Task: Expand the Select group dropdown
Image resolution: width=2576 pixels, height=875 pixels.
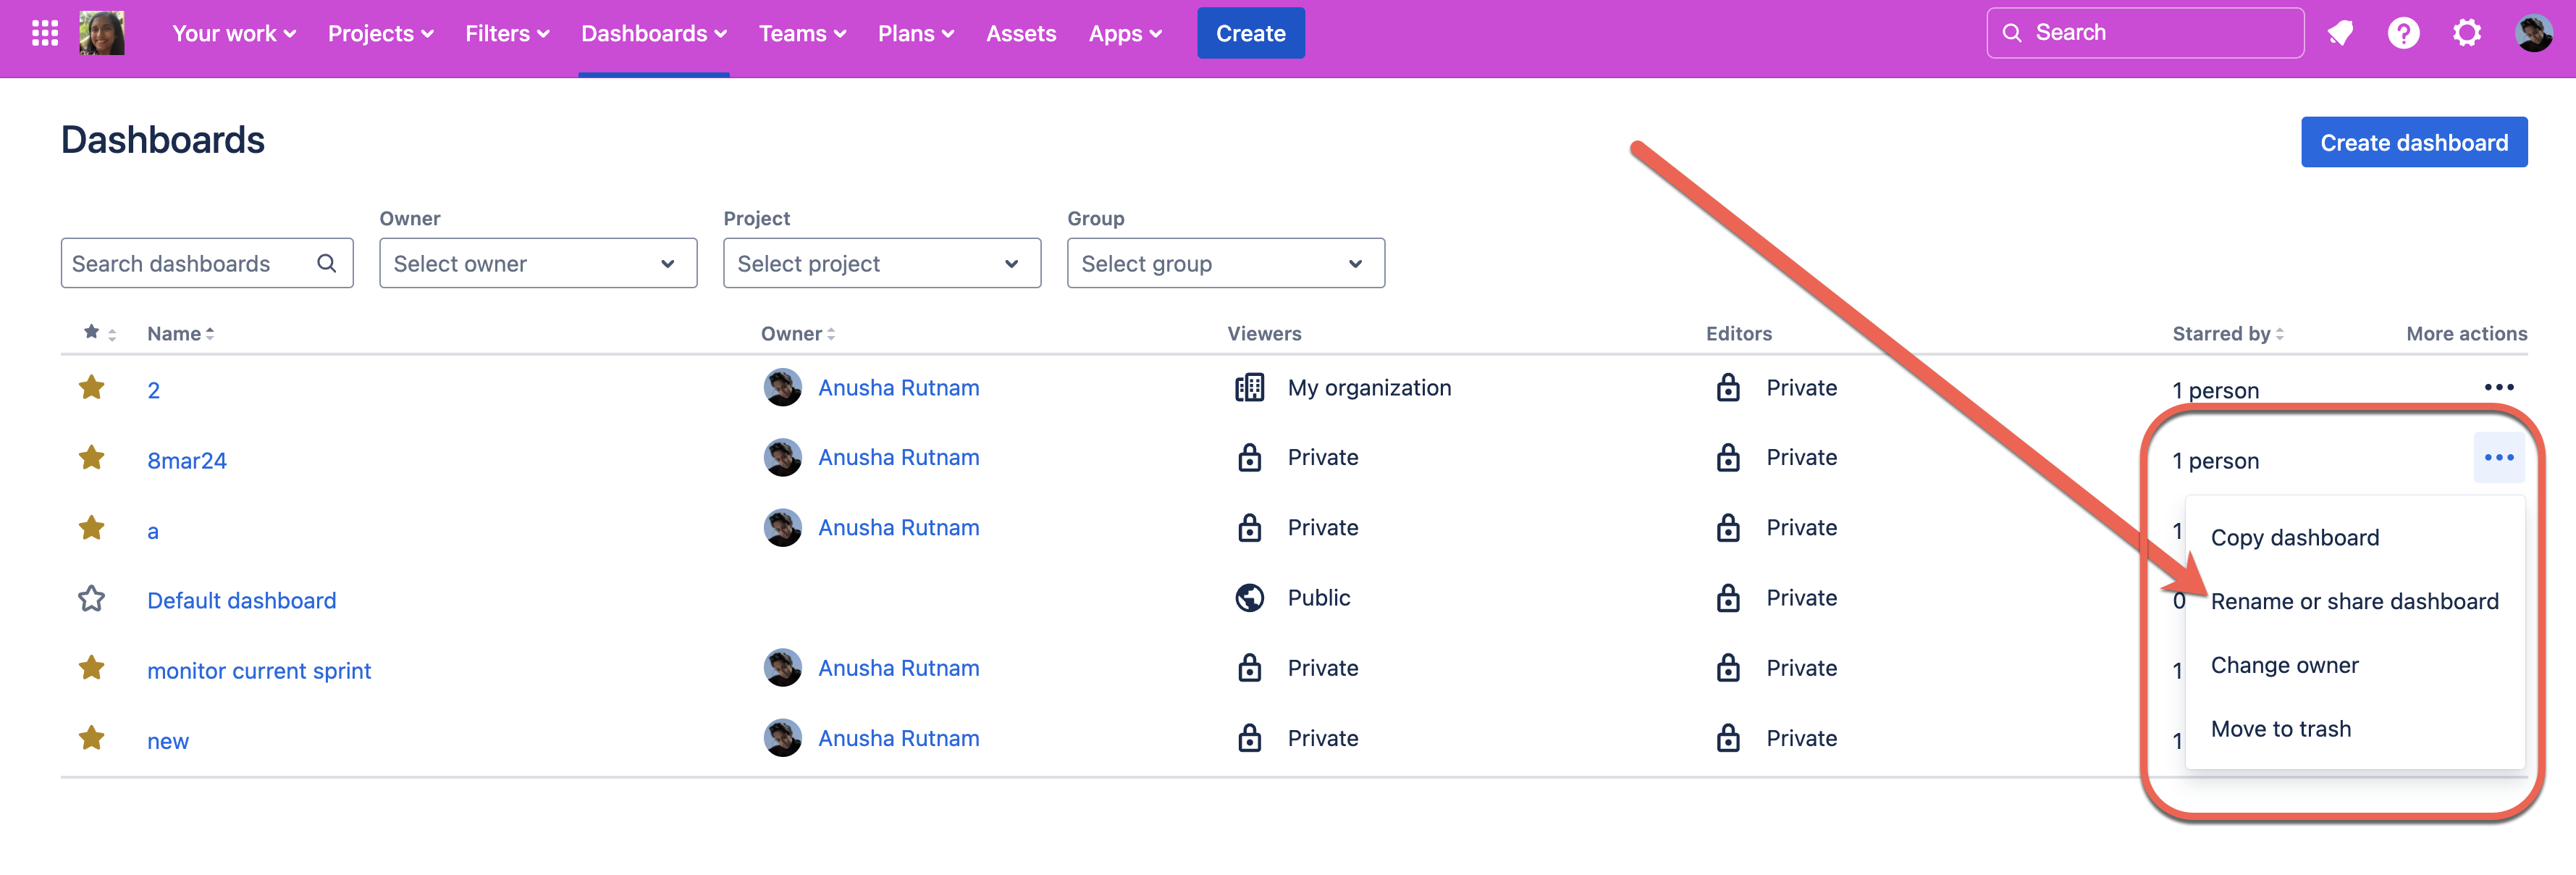Action: [1225, 263]
